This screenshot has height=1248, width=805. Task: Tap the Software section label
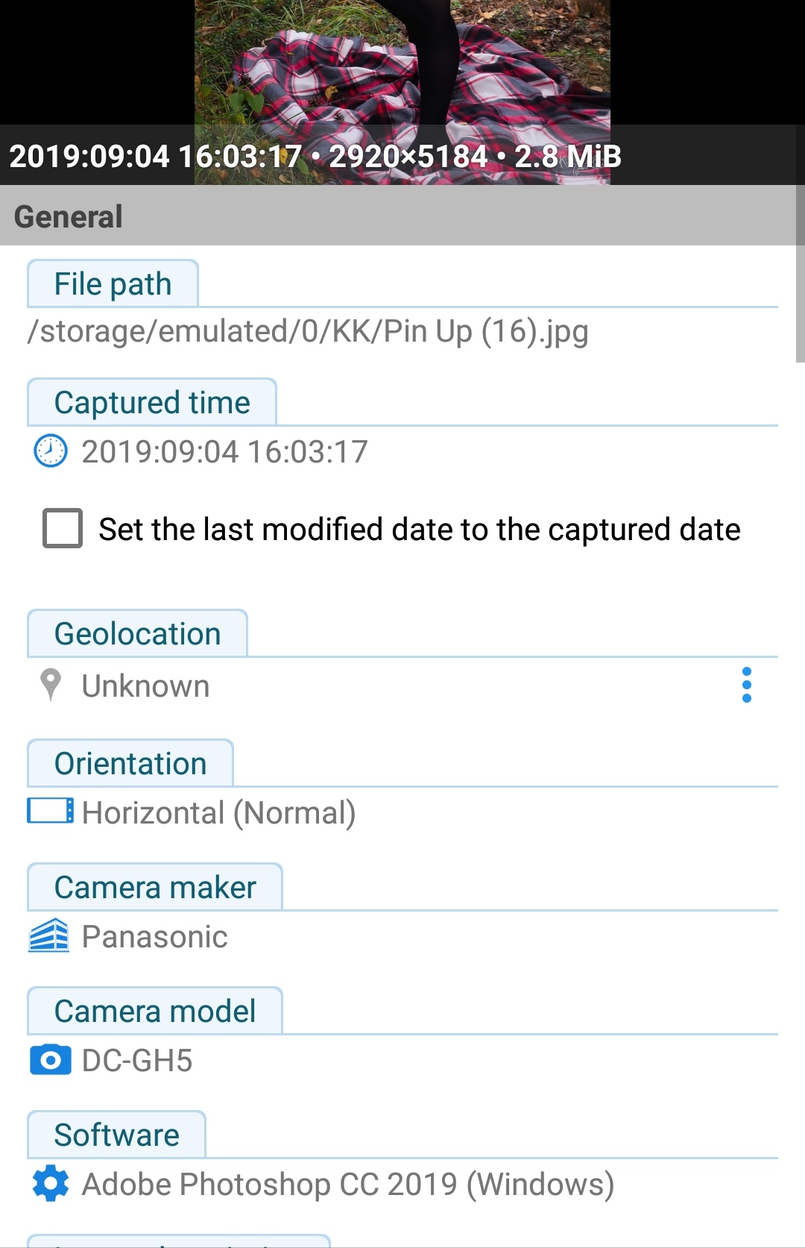116,1135
